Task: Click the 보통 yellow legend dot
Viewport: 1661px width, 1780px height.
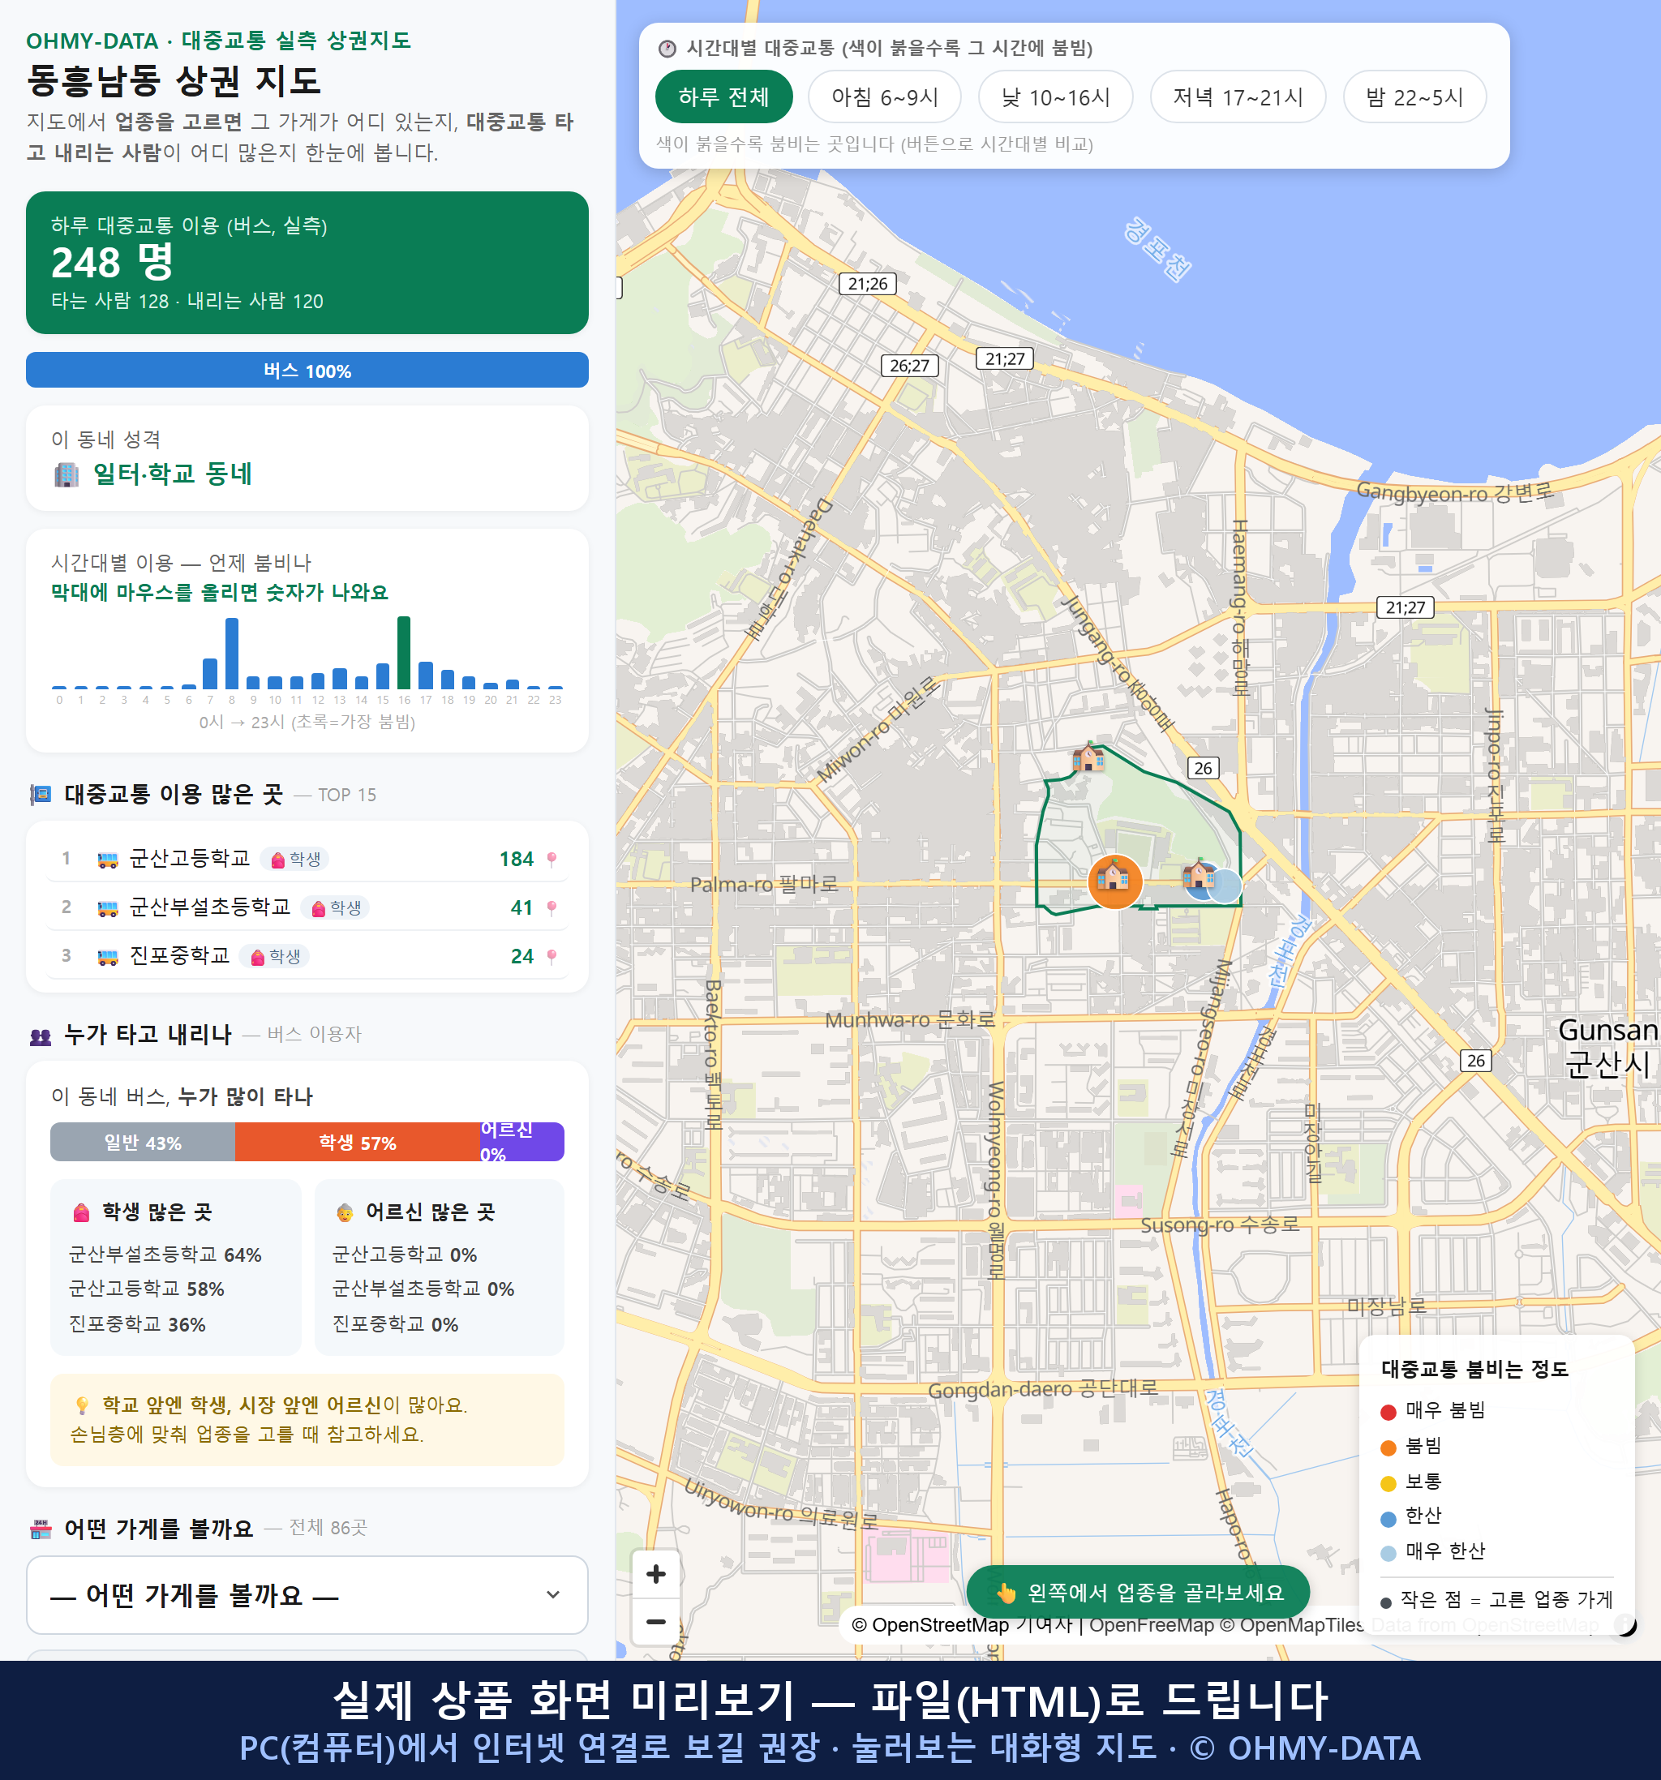Action: coord(1388,1482)
